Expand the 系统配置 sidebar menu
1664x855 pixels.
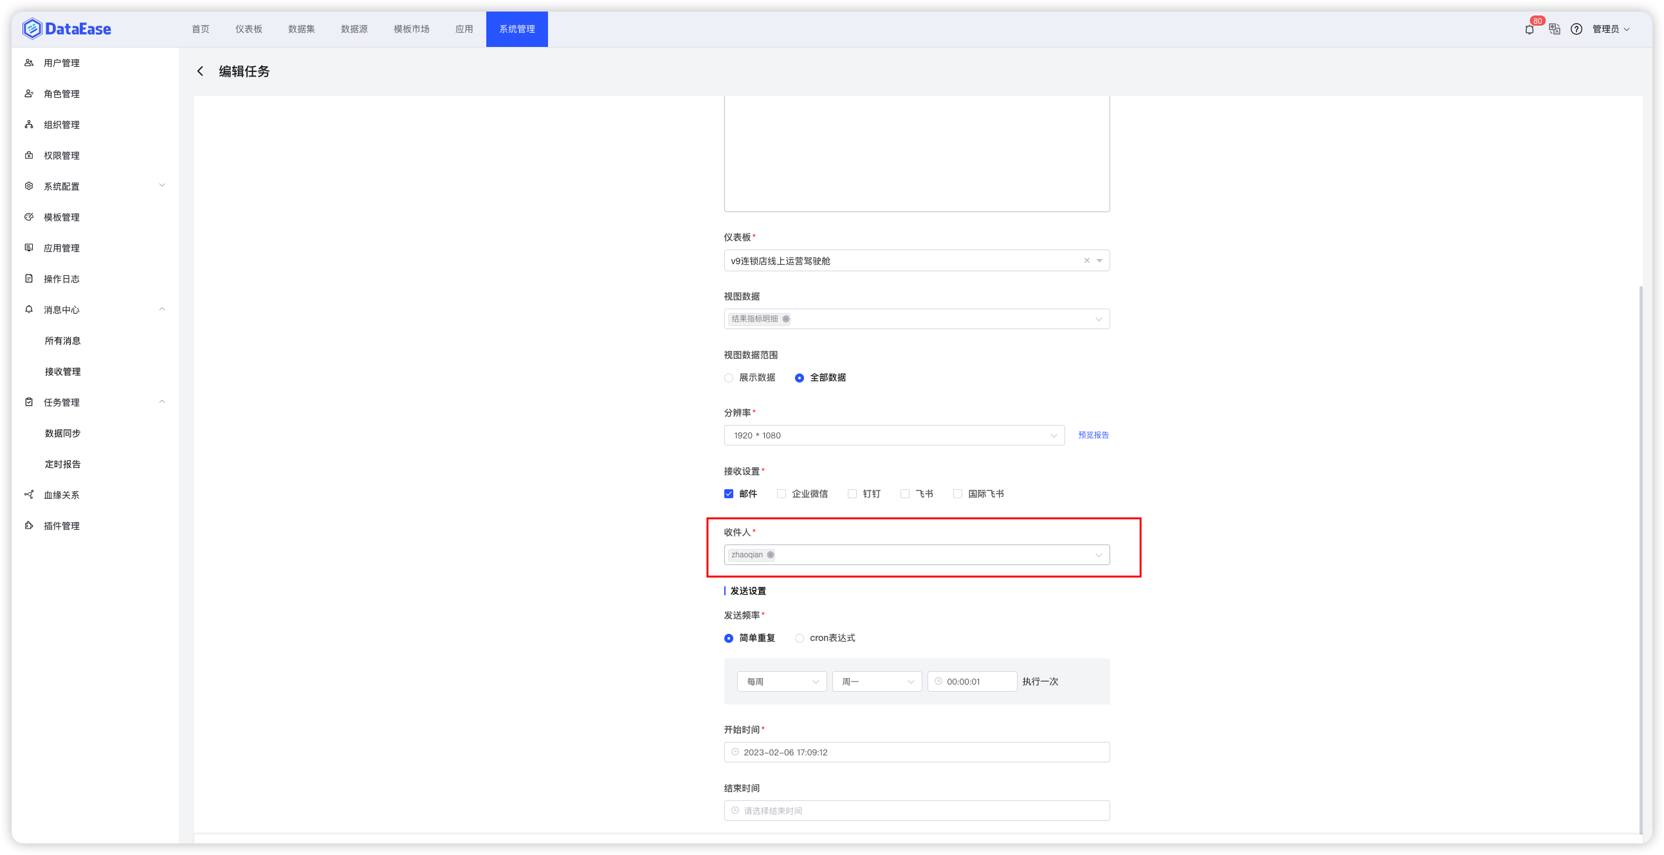pos(95,186)
